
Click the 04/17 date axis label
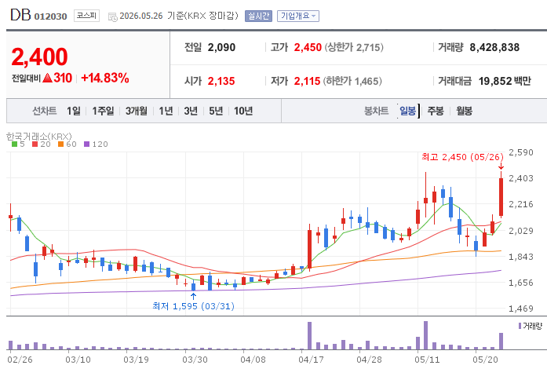click(x=312, y=360)
